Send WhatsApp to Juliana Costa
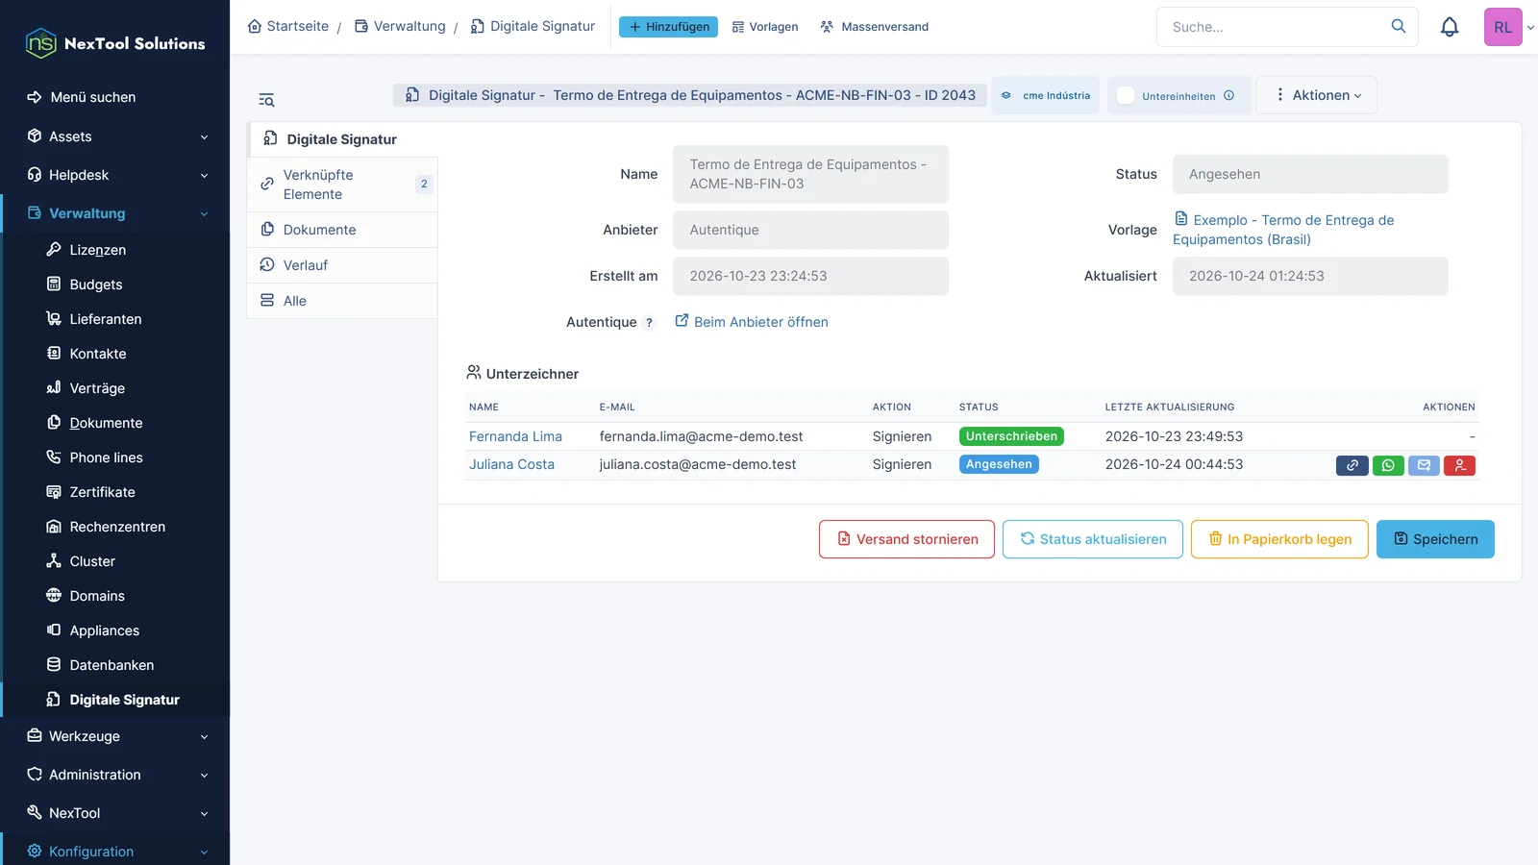Image resolution: width=1538 pixels, height=865 pixels. pyautogui.click(x=1388, y=465)
